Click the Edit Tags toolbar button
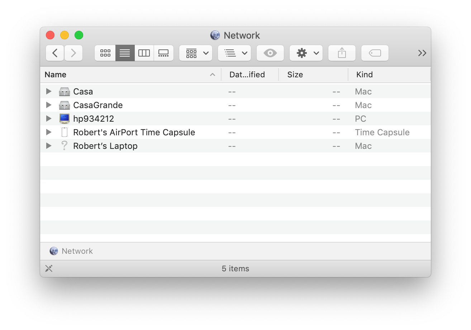 coord(375,53)
